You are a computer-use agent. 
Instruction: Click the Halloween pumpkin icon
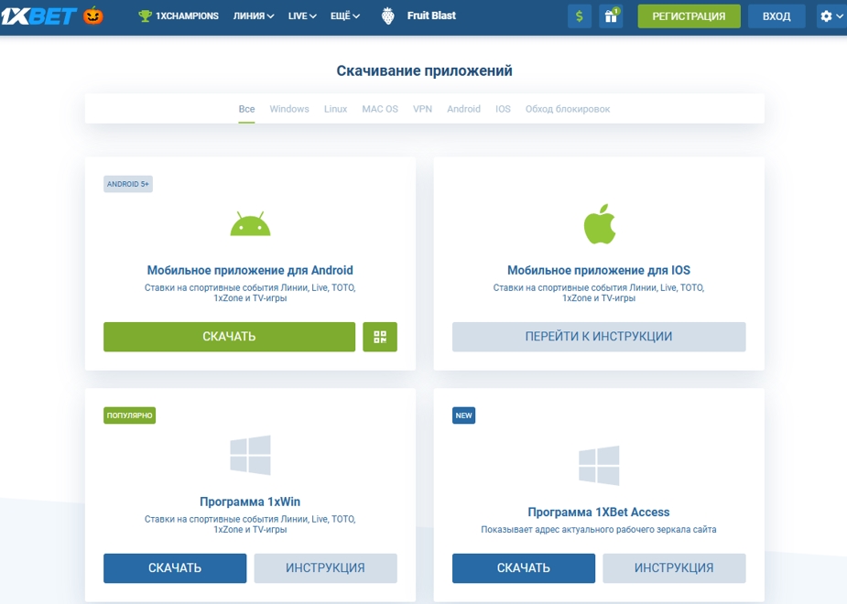(x=93, y=16)
